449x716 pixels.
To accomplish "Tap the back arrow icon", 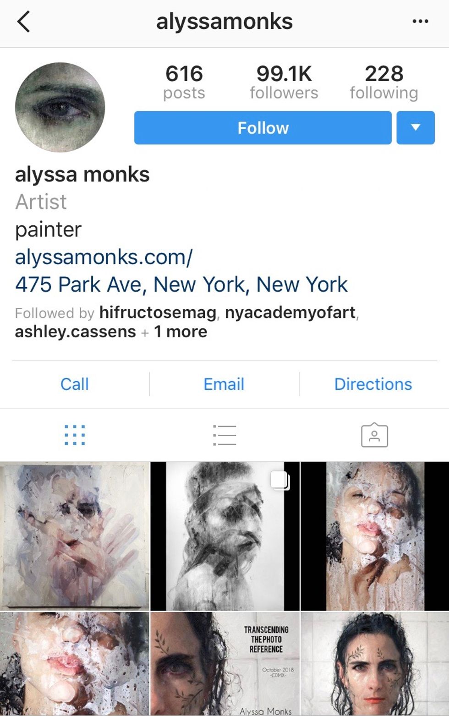I will [x=23, y=22].
